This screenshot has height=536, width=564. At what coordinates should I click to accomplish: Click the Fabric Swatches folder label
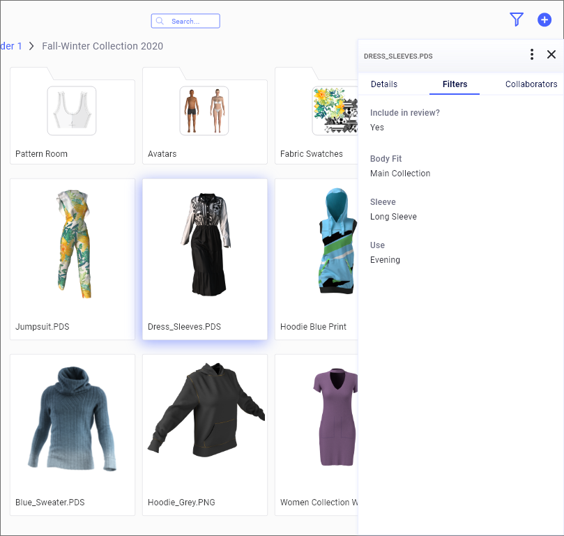(311, 154)
